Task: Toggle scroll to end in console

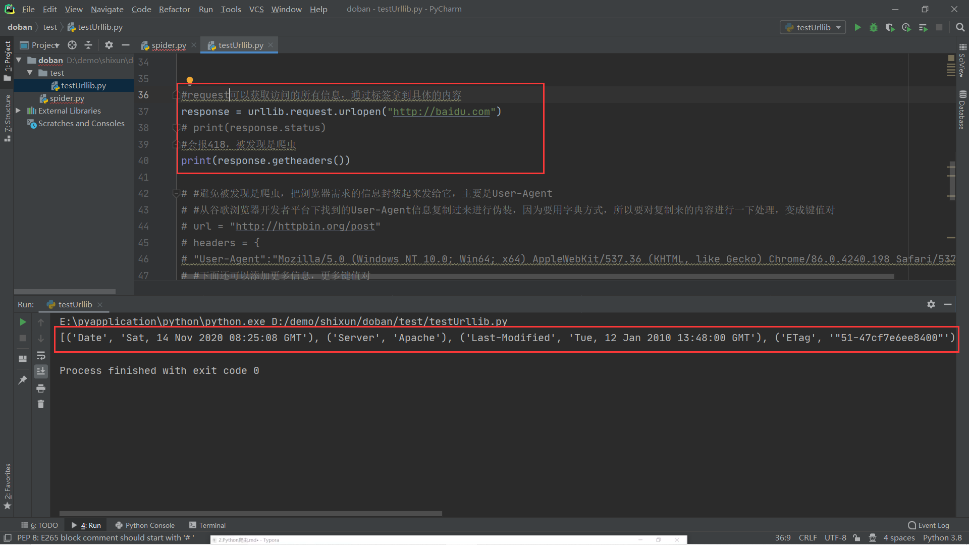Action: click(41, 371)
